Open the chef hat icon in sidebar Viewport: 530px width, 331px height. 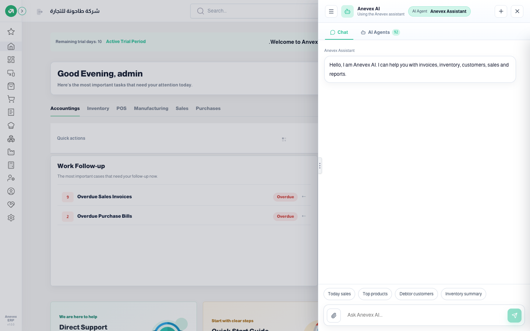[x=11, y=125]
